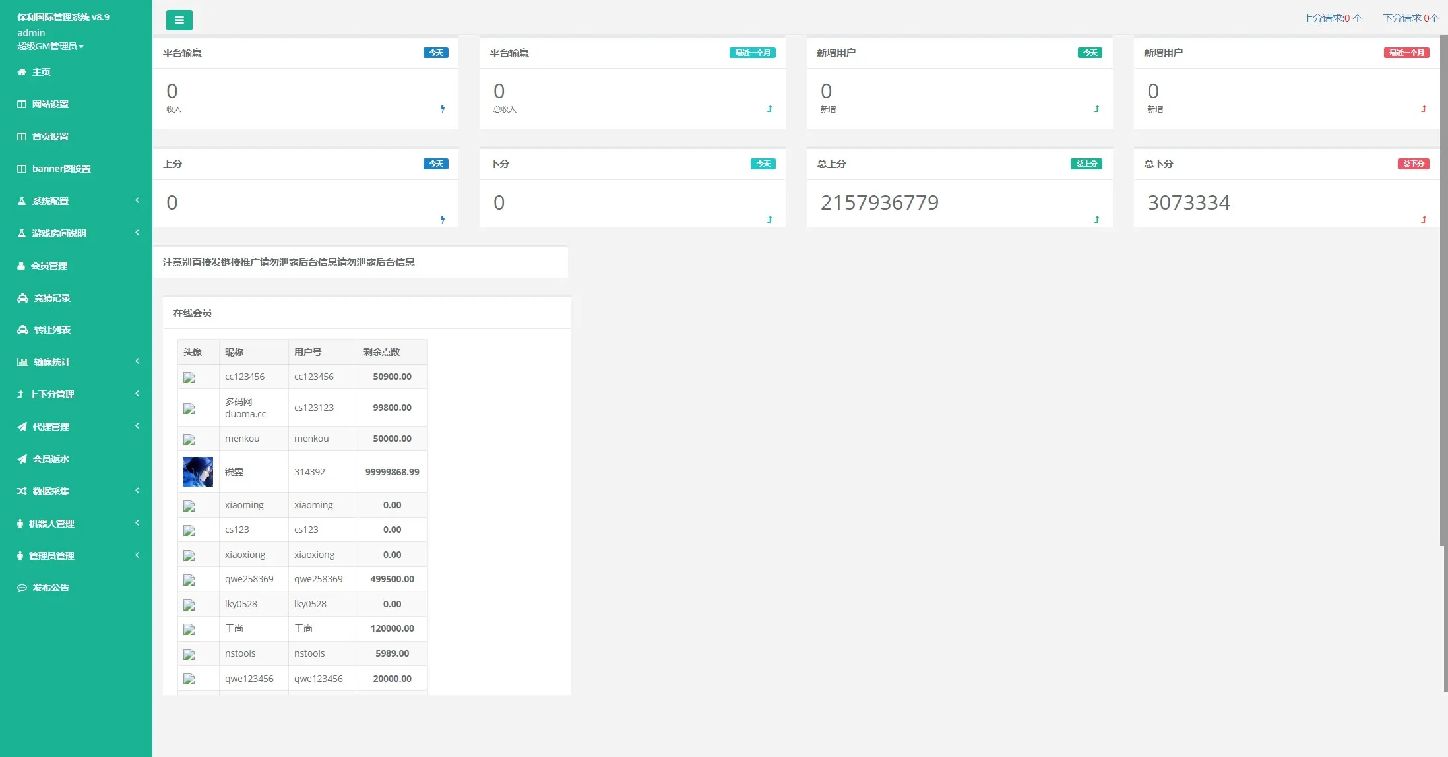Click the car icon beside 竞猜记录
This screenshot has width=1448, height=757.
click(22, 298)
